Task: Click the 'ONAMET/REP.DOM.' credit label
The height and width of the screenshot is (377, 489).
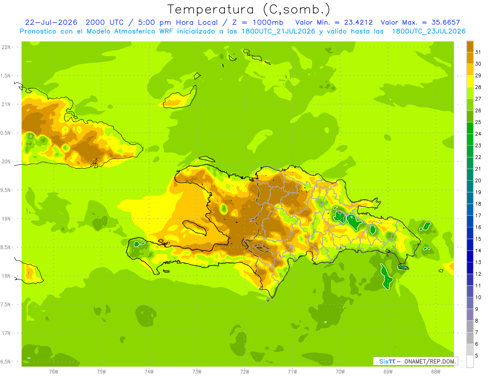Action: [x=430, y=361]
